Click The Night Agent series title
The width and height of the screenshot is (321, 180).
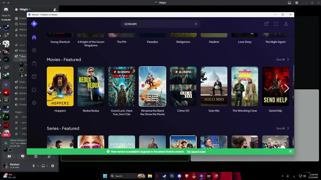point(275,42)
